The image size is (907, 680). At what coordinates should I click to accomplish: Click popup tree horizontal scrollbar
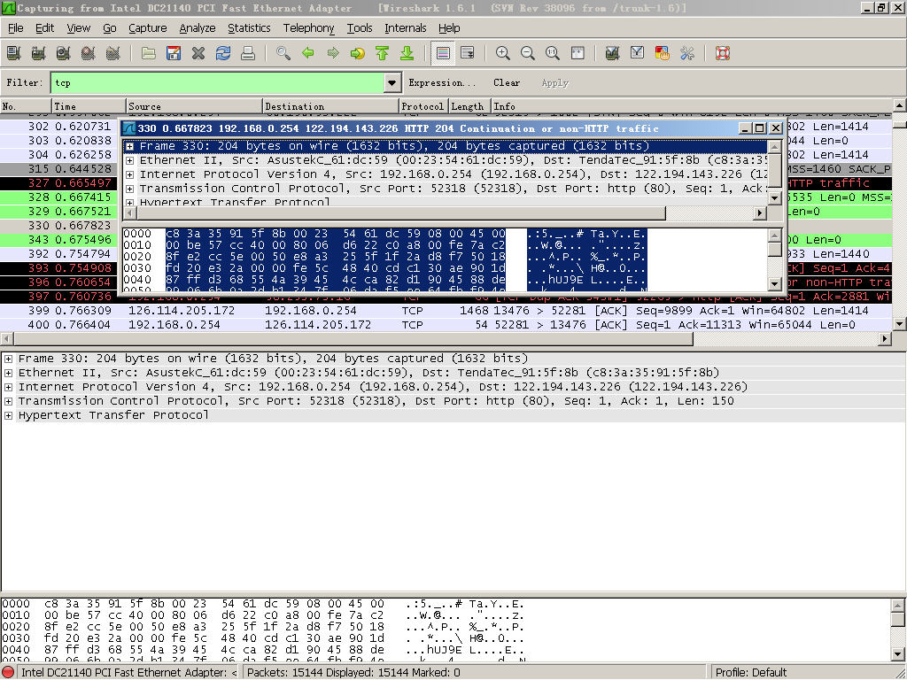pyautogui.click(x=401, y=213)
